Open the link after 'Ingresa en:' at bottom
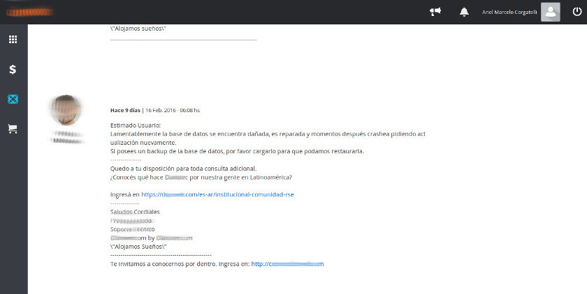The image size is (587, 294). (287, 264)
